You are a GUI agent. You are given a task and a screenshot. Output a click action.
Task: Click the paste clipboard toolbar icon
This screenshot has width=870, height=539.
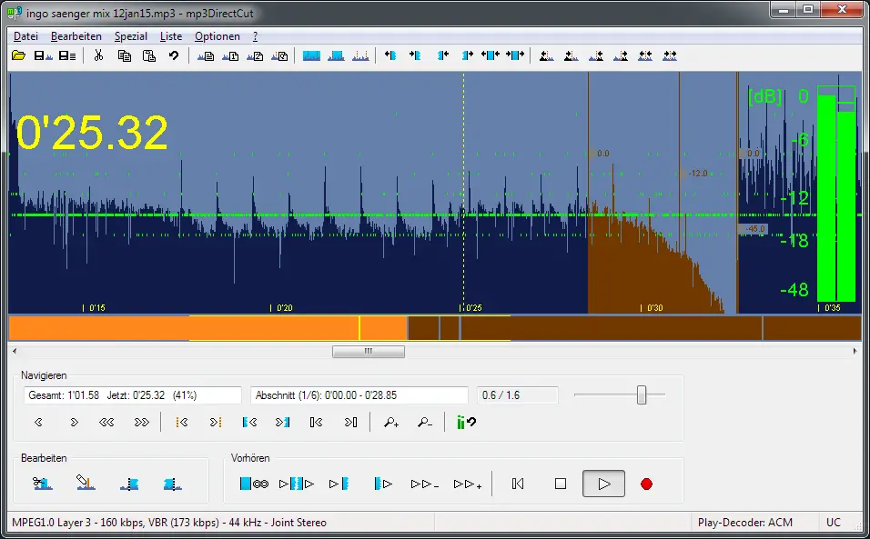click(148, 56)
